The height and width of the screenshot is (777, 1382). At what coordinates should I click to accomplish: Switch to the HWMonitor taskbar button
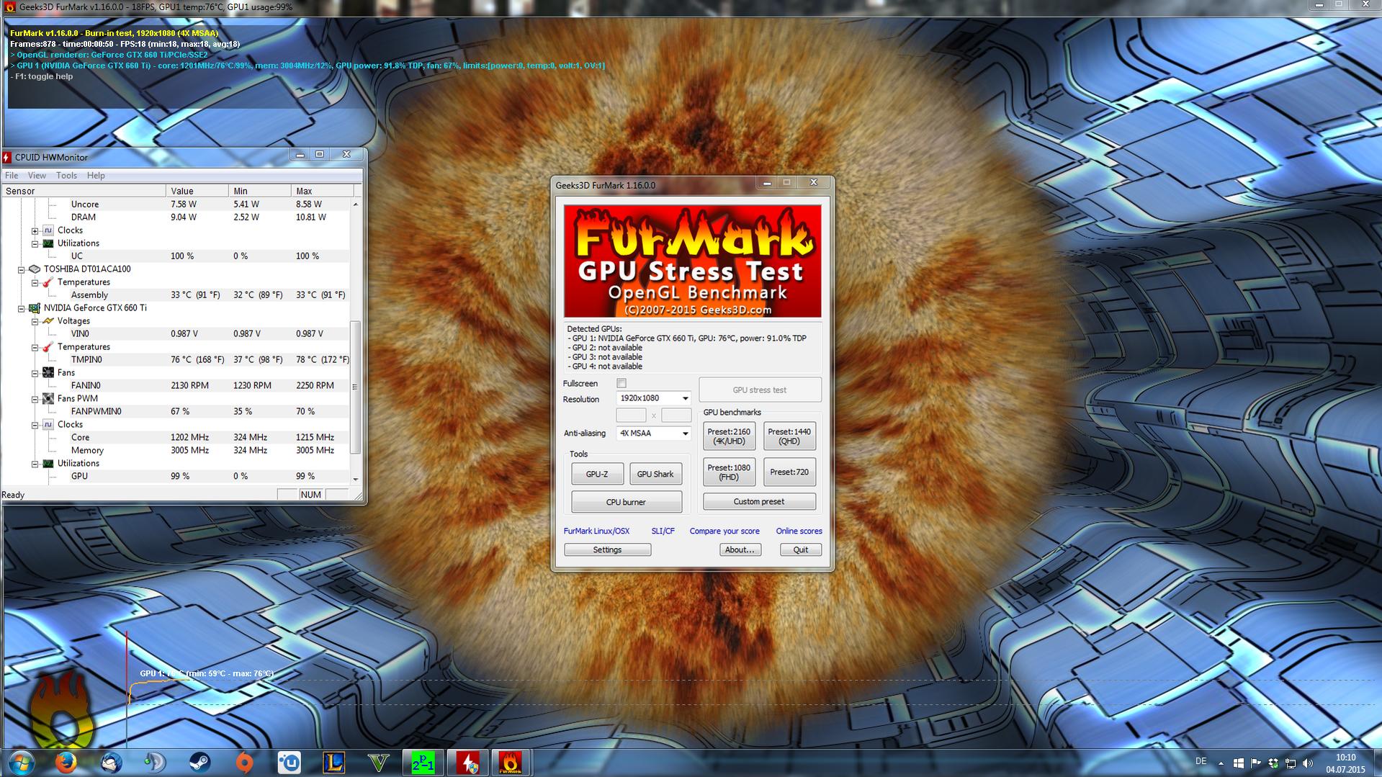pyautogui.click(x=467, y=762)
